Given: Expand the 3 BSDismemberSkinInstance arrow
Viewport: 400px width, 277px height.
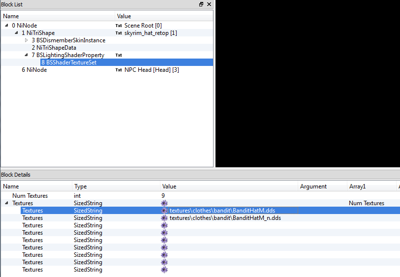Looking at the screenshot, I should [26, 40].
